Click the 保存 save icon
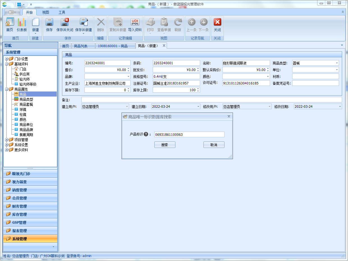This screenshot has width=348, height=261. [49, 22]
